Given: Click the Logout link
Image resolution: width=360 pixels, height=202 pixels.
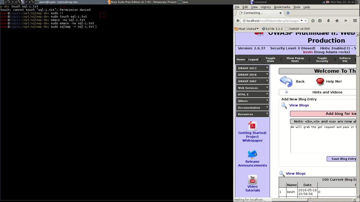Looking at the screenshot, I should pos(253,59).
